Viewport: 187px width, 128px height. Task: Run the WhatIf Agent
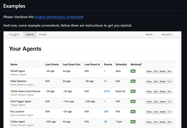coord(169,71)
